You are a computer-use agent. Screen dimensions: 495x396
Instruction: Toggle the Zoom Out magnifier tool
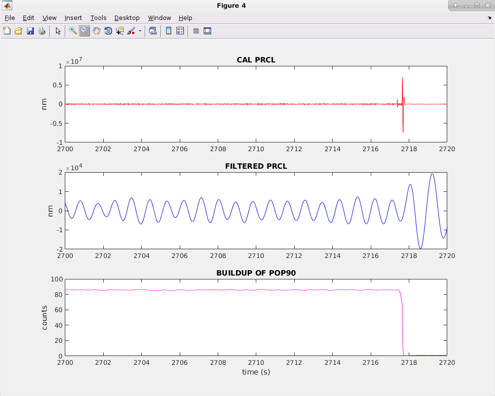85,31
